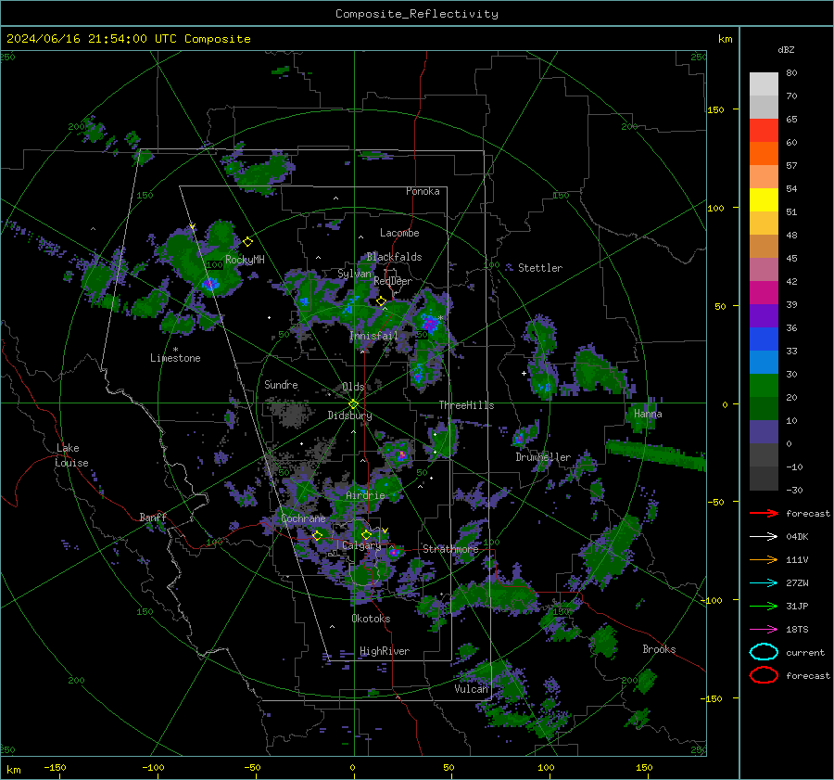This screenshot has width=834, height=780.
Task: Click the RockyMH label
Action: tap(245, 260)
